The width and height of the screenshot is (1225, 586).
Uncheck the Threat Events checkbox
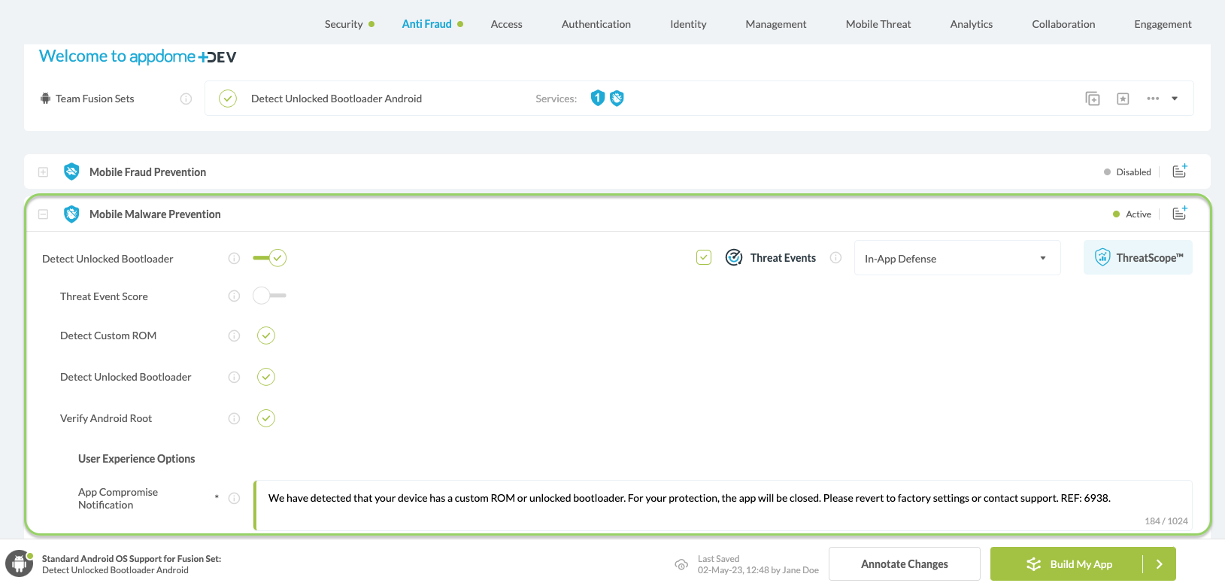[x=704, y=258]
